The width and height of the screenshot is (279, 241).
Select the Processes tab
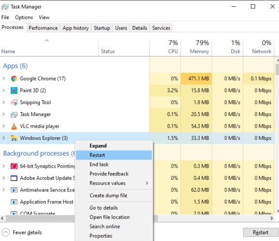13,27
